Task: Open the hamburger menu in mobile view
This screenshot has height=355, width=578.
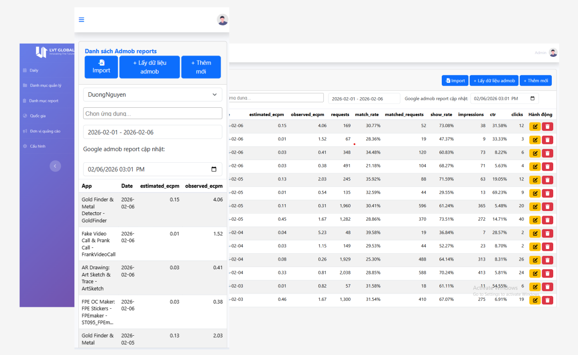Action: tap(82, 20)
